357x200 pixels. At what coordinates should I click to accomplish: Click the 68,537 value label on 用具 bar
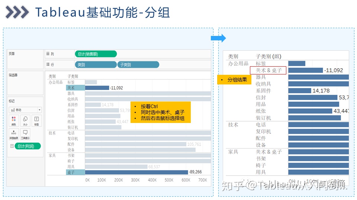coord(154,167)
